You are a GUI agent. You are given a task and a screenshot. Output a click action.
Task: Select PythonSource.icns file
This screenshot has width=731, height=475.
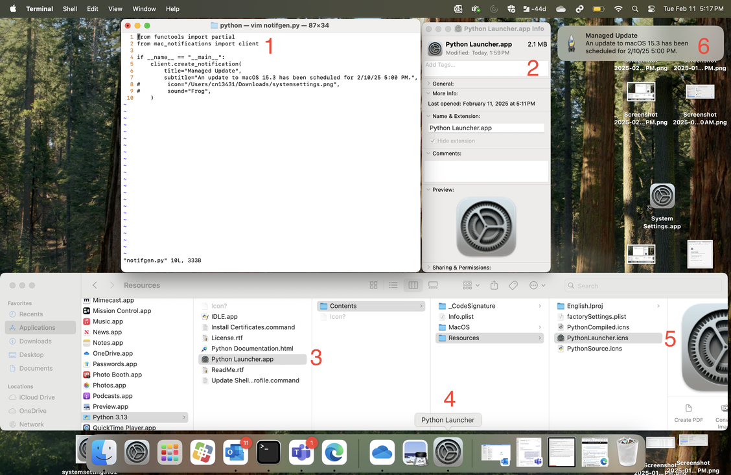pos(608,349)
